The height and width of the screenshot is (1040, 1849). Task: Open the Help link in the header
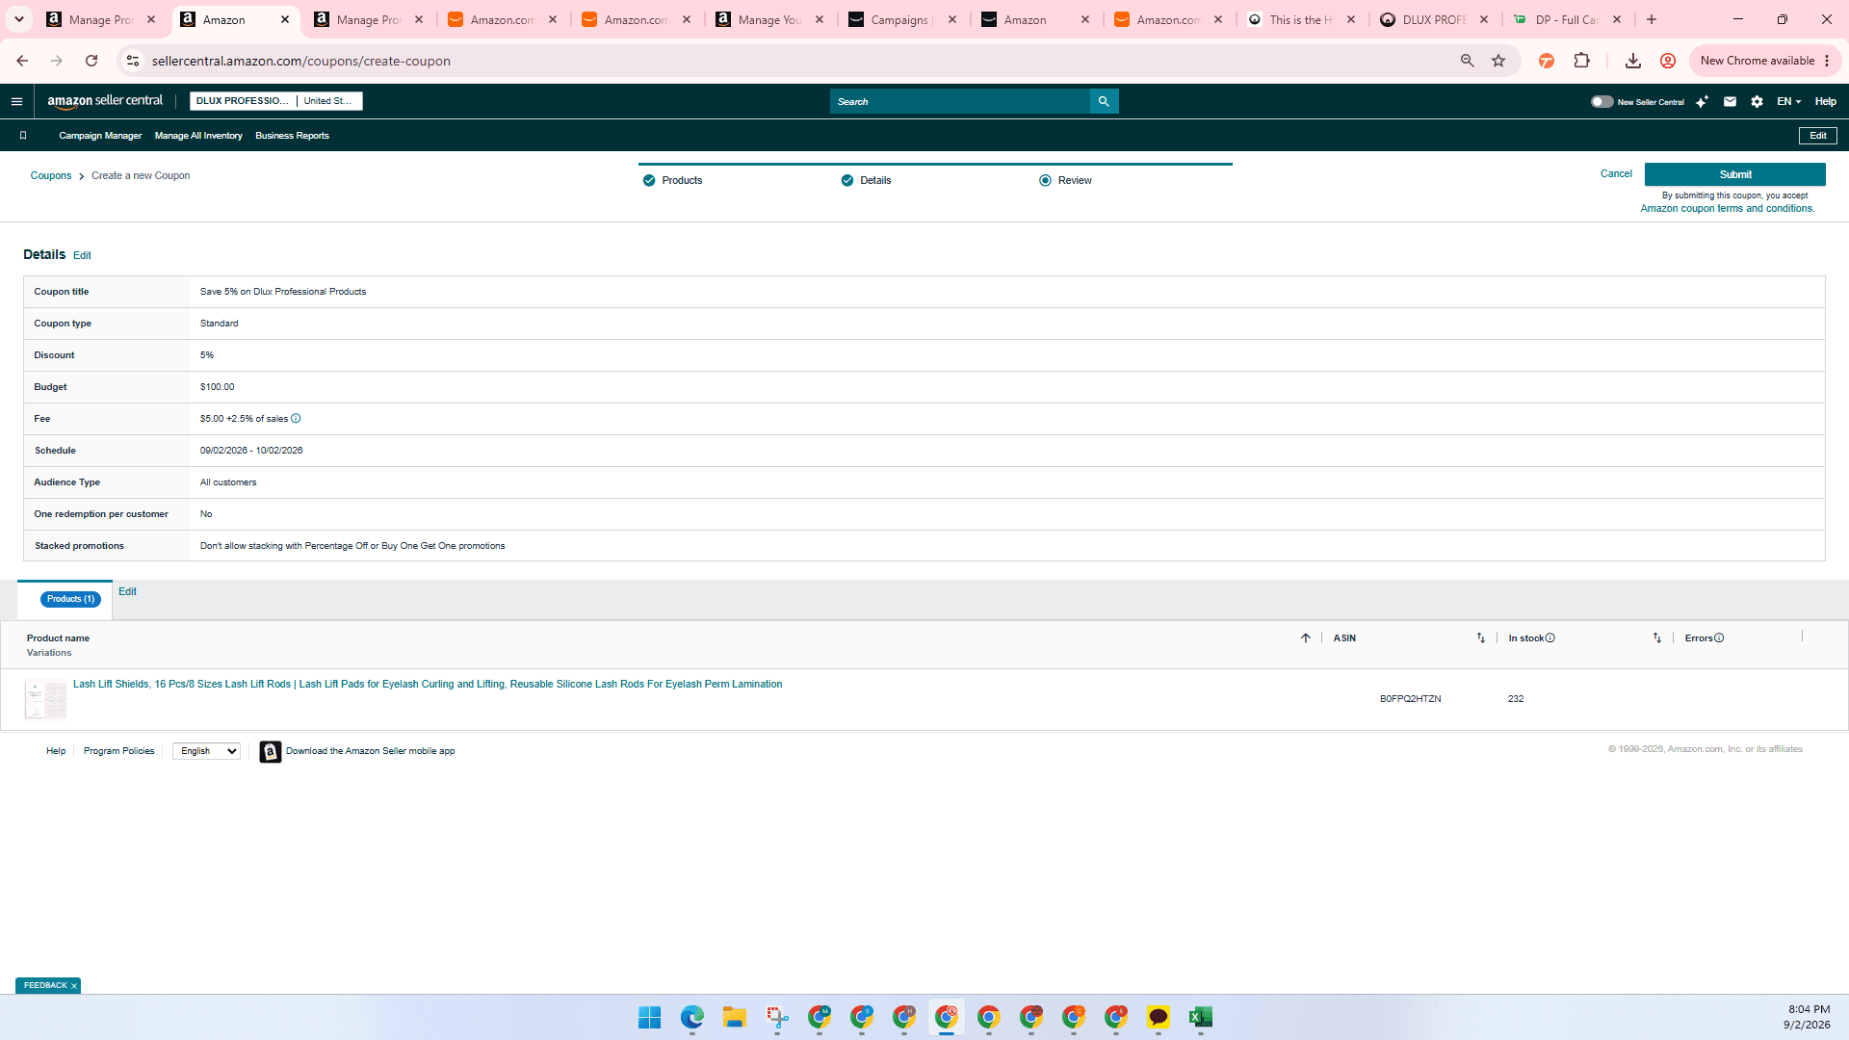tap(1825, 101)
